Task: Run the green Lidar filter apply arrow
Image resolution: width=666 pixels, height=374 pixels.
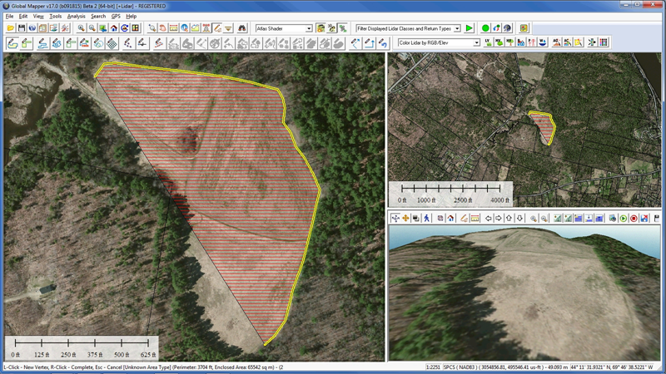Action: point(469,28)
